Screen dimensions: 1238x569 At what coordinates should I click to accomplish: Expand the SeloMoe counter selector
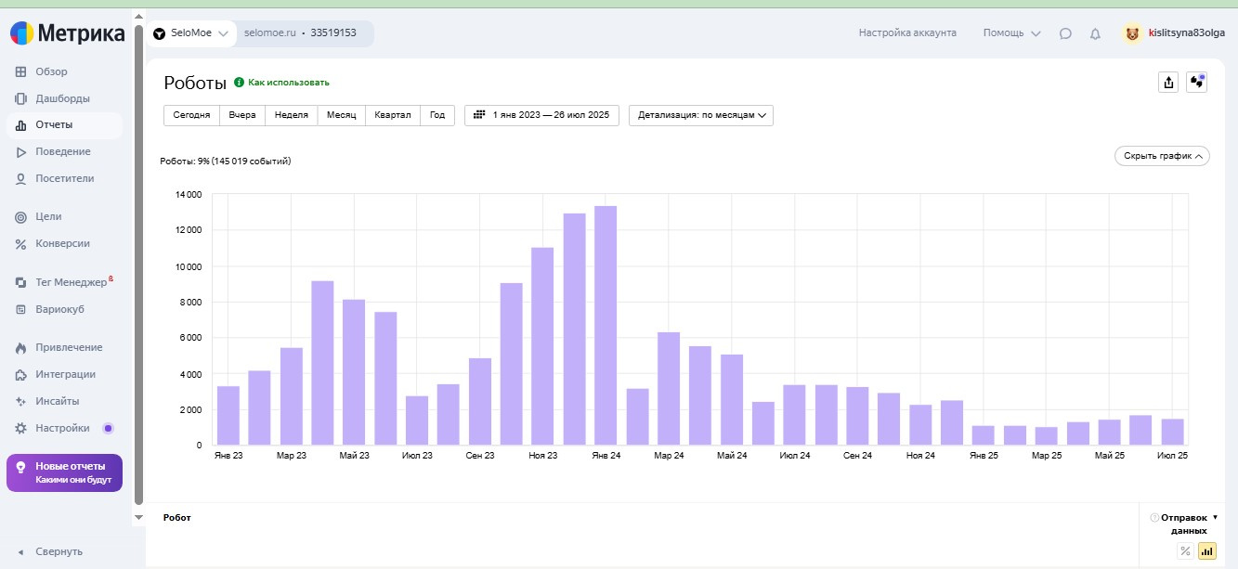[x=190, y=33]
